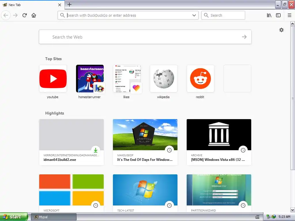Open Tech-Latest highlight thumbnail
The height and width of the screenshot is (221, 295).
(x=145, y=190)
